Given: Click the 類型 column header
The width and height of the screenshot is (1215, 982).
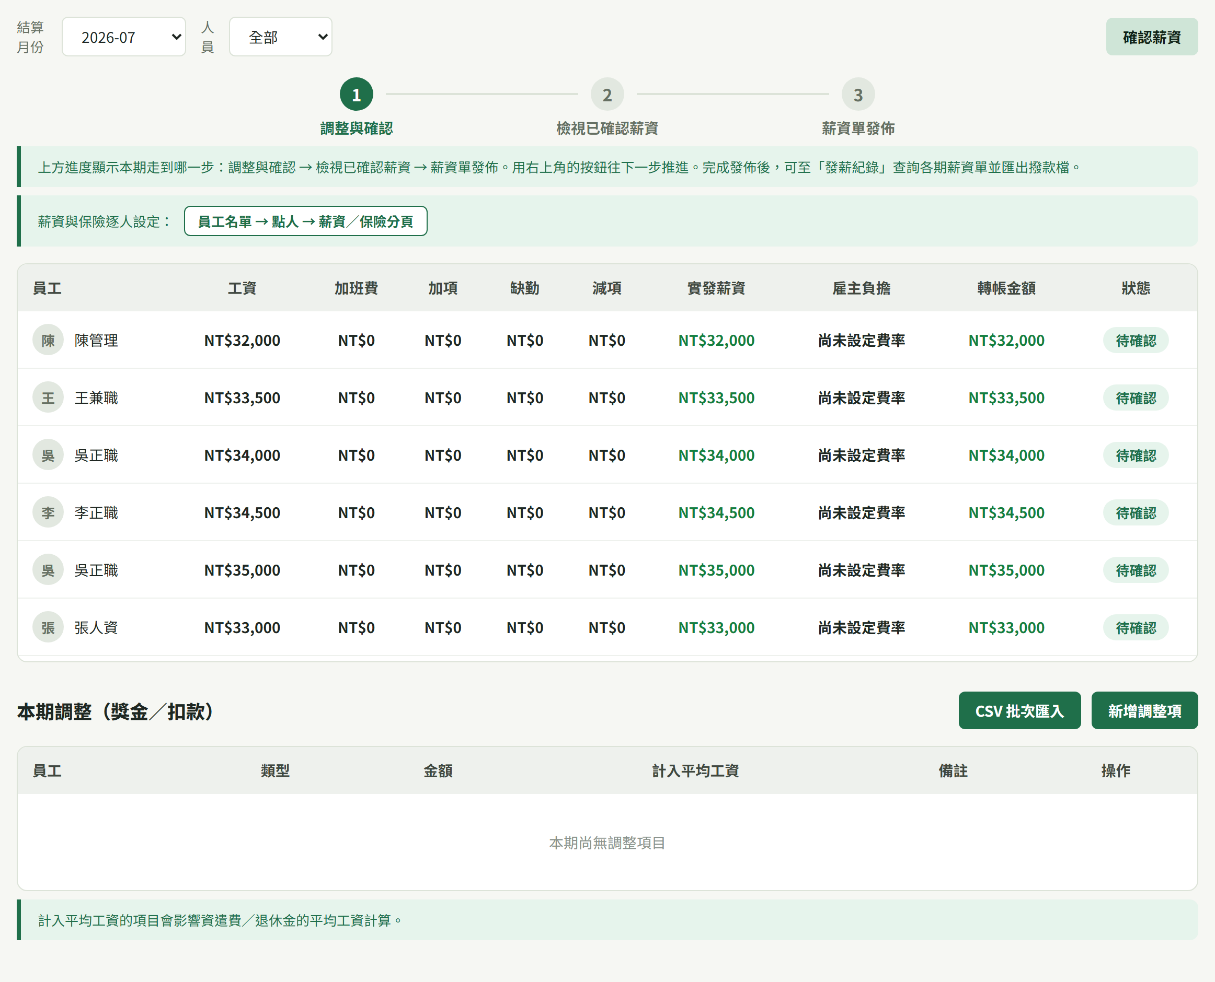Looking at the screenshot, I should (x=275, y=770).
